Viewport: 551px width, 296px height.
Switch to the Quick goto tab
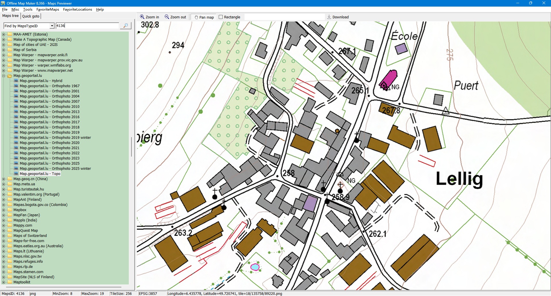coord(31,16)
